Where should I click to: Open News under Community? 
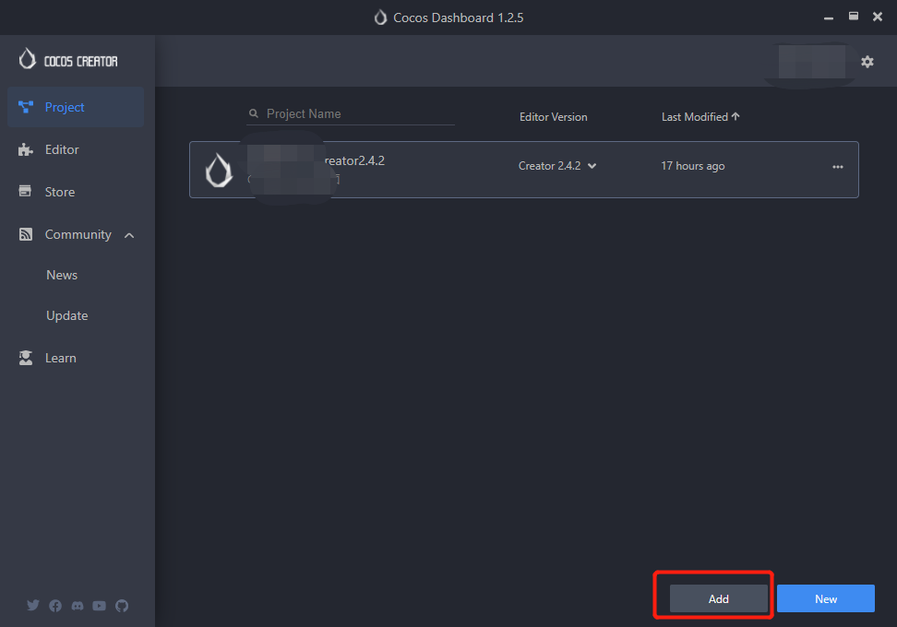click(x=62, y=275)
